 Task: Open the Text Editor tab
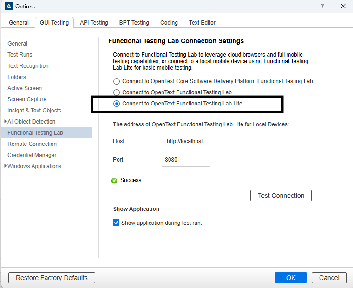click(202, 23)
